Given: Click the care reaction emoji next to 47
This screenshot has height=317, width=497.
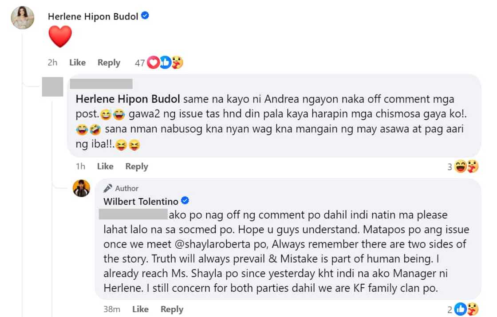Looking at the screenshot, I should 177,63.
